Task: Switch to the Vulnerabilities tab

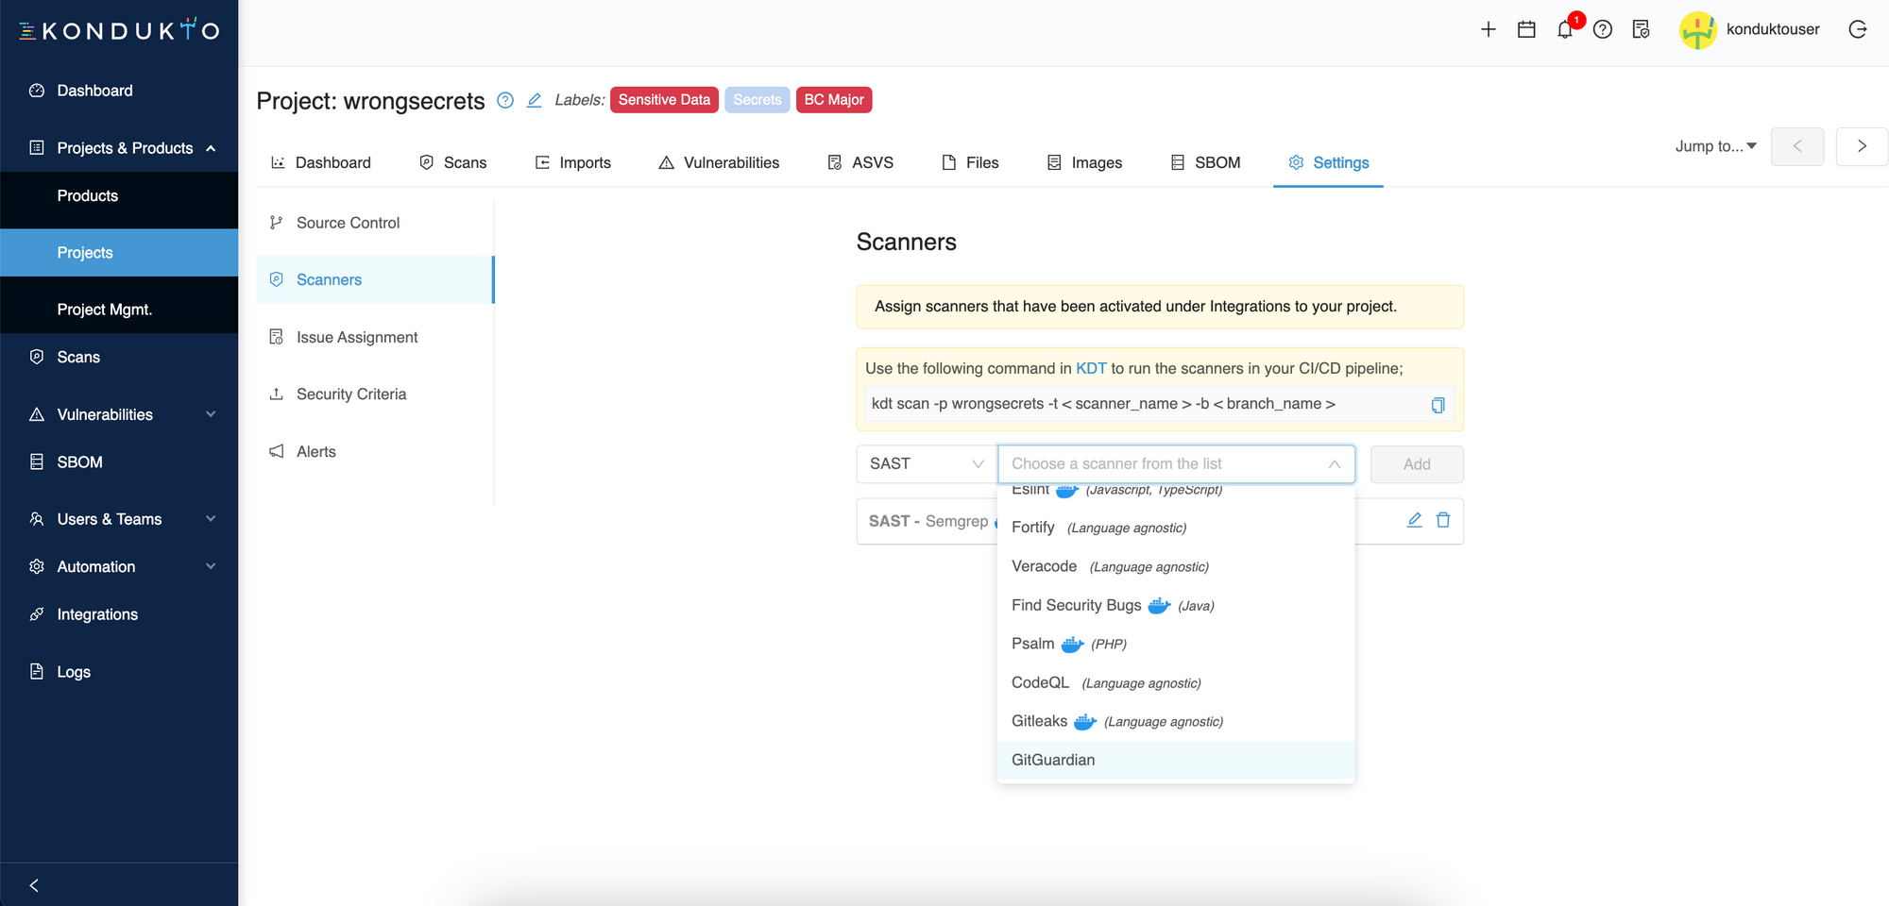Action: pos(719,162)
